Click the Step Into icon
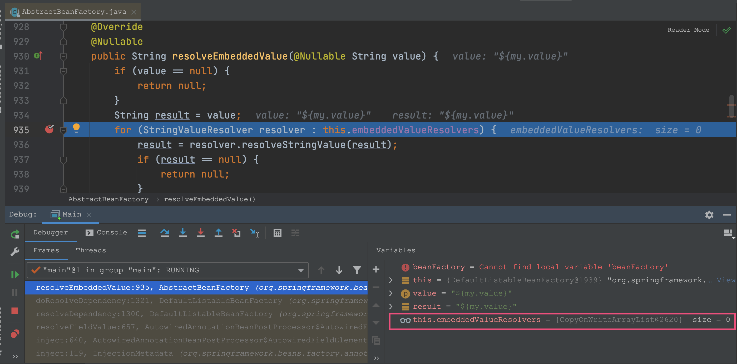The height and width of the screenshot is (364, 737). pos(182,233)
